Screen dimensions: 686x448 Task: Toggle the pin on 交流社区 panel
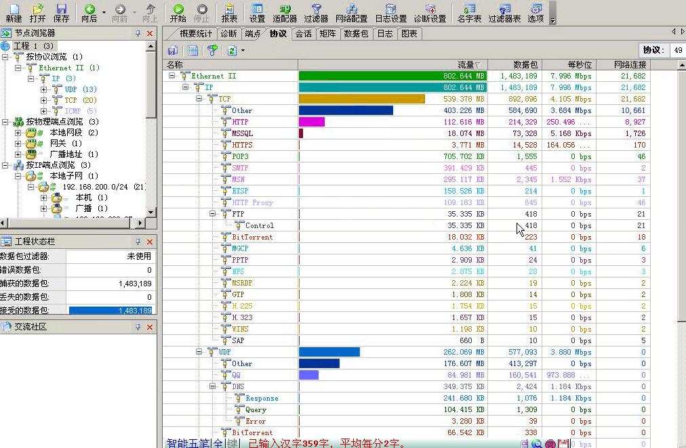(138, 327)
